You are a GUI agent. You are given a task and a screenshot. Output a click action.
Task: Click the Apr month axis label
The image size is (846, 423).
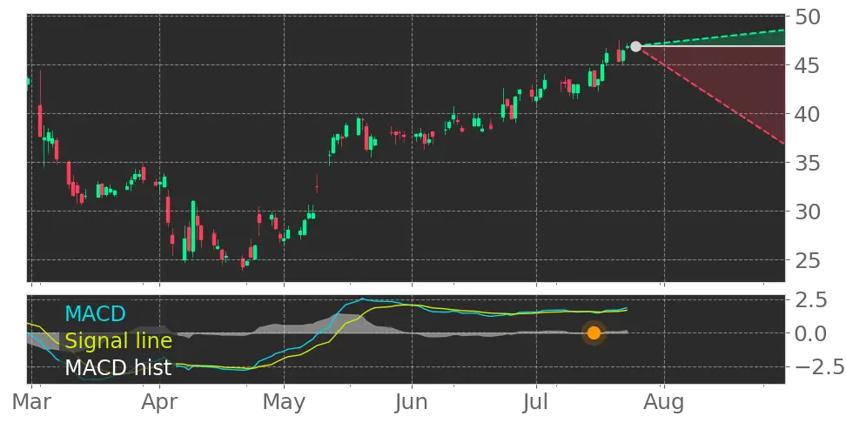pos(159,404)
